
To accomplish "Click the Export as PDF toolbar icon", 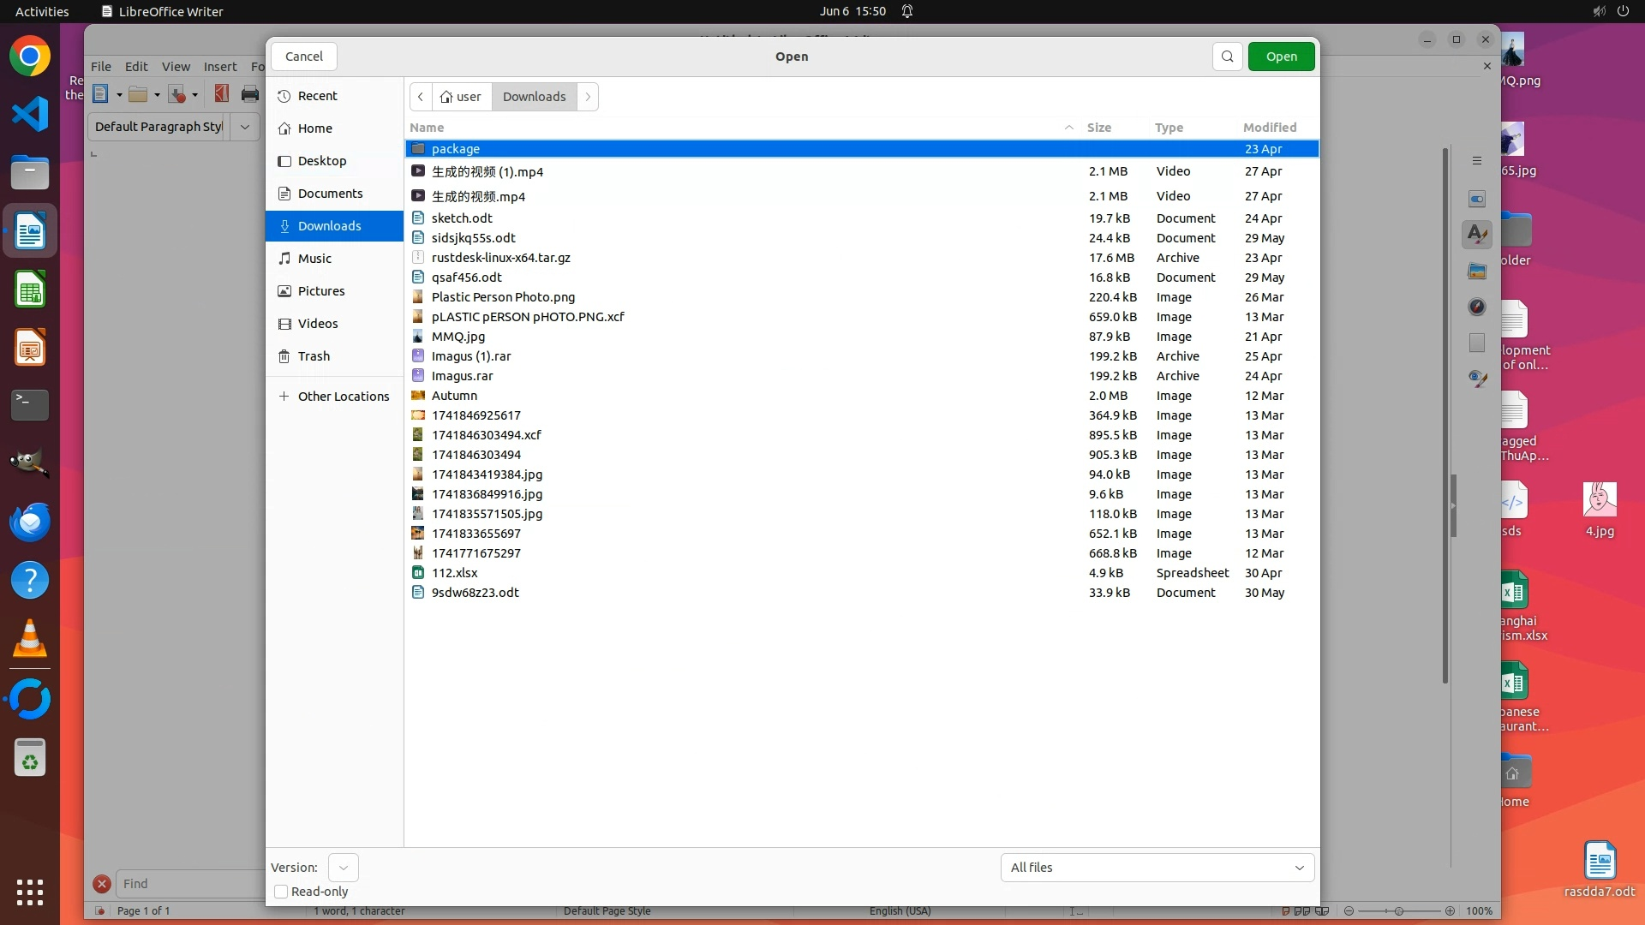I will pos(221,94).
